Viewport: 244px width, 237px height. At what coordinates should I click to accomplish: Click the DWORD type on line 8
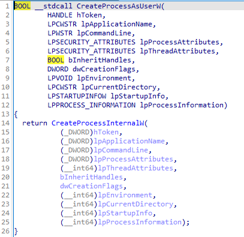click(58, 69)
